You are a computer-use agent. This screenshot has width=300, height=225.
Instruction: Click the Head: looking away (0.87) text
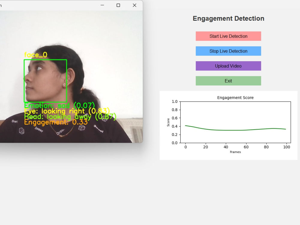70,116
